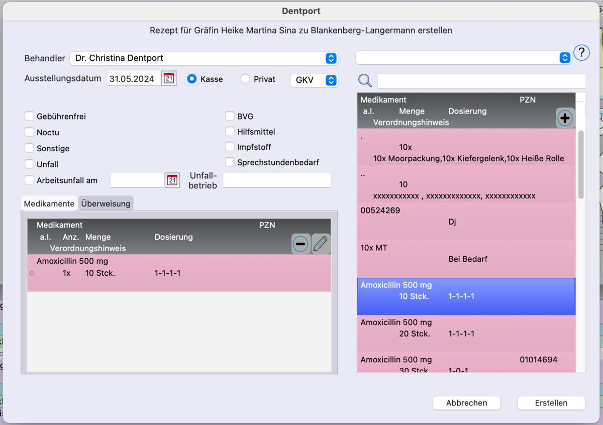
Task: Select the 00524269 medication entry
Action: tap(466, 222)
